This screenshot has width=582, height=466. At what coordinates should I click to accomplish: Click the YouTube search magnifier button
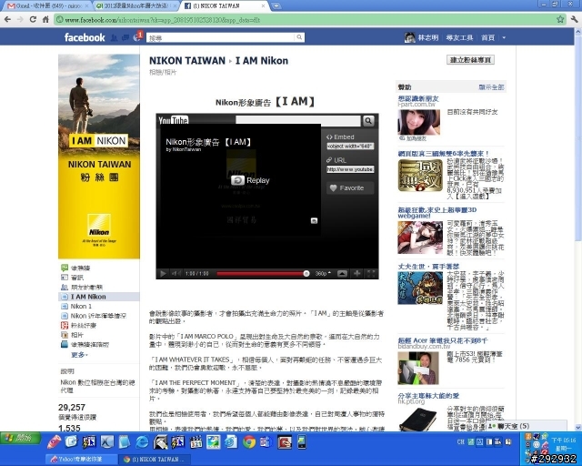(368, 120)
